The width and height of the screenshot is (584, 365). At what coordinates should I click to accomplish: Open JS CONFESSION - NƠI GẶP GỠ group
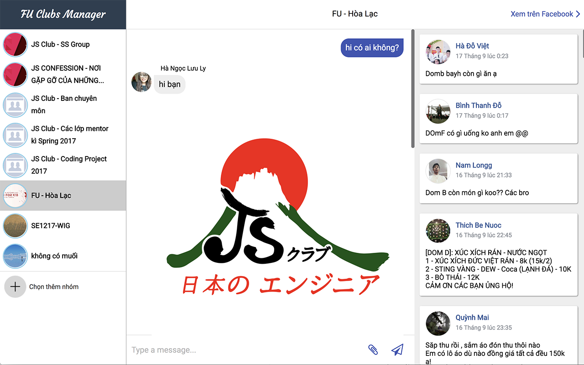point(63,74)
